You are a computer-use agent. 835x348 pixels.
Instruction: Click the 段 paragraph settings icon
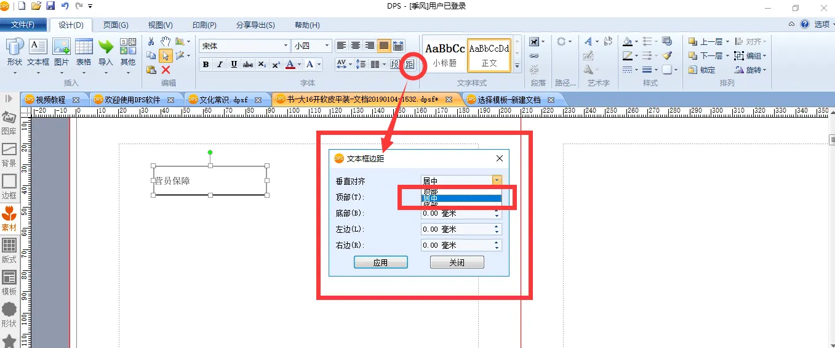(x=395, y=64)
